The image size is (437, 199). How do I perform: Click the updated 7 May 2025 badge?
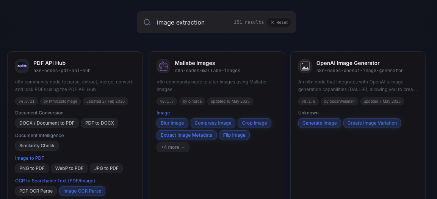click(x=382, y=101)
